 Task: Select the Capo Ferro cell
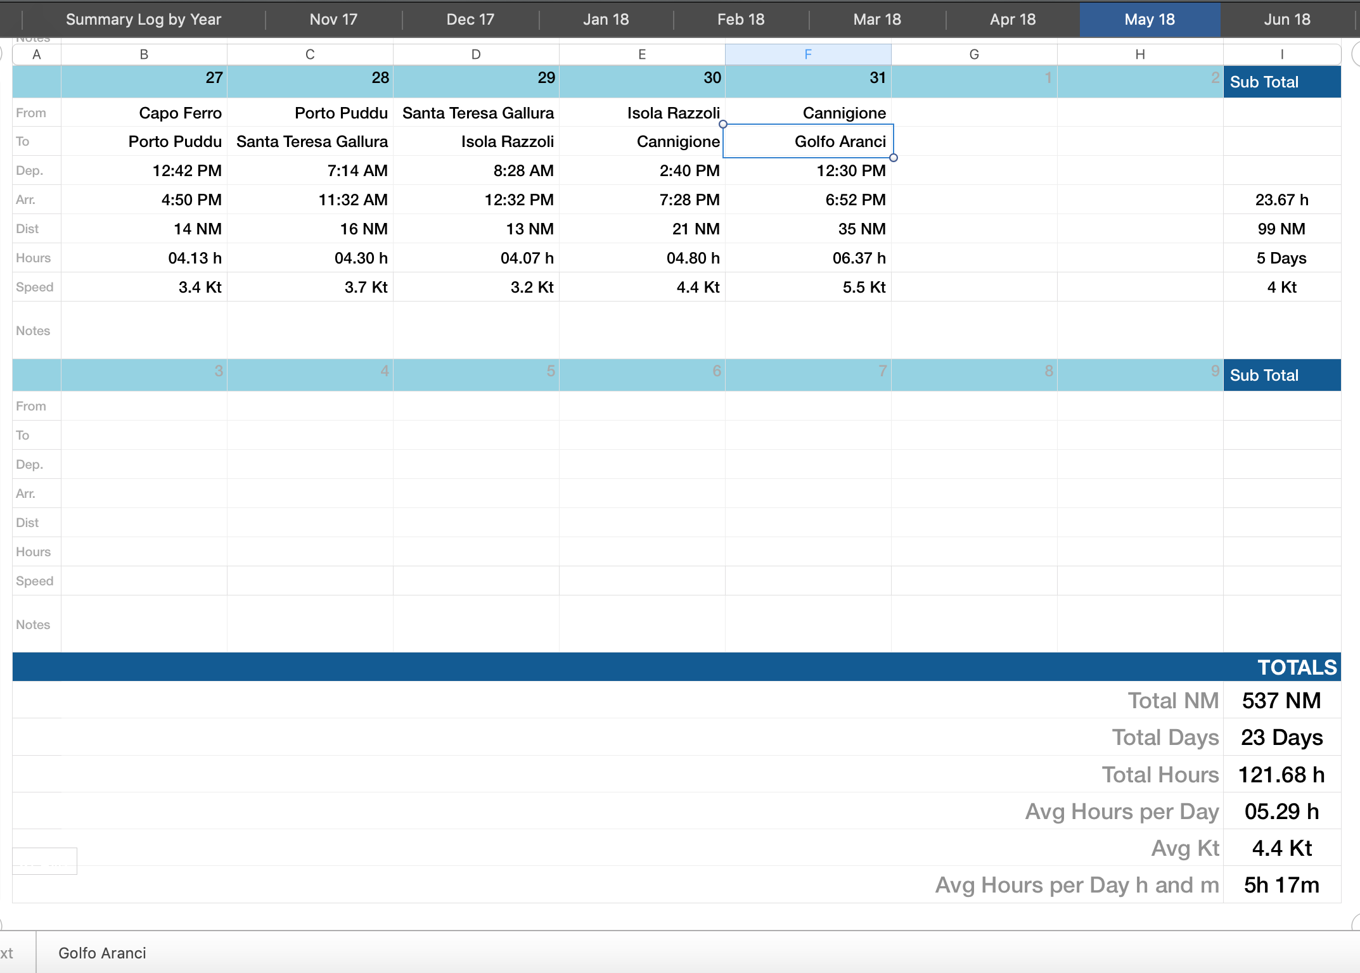(180, 113)
